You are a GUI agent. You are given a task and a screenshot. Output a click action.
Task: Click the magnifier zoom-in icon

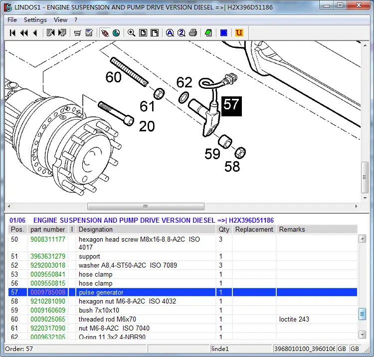(132, 33)
